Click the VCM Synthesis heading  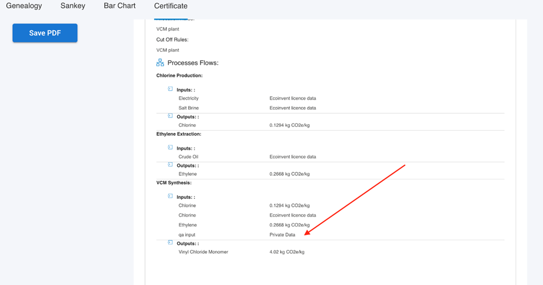tap(174, 183)
